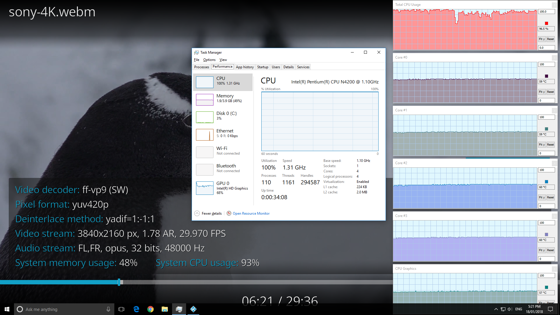Click the 100.0 maximum field of Total CPU
The height and width of the screenshot is (315, 560).
click(546, 12)
